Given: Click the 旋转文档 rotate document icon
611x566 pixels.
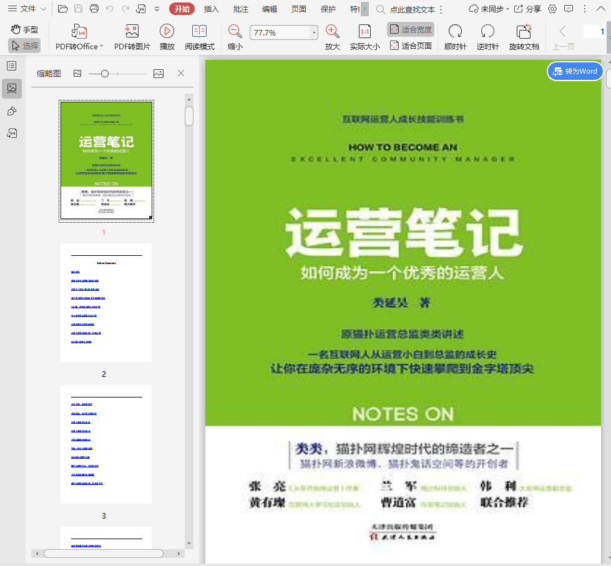Looking at the screenshot, I should 524,32.
